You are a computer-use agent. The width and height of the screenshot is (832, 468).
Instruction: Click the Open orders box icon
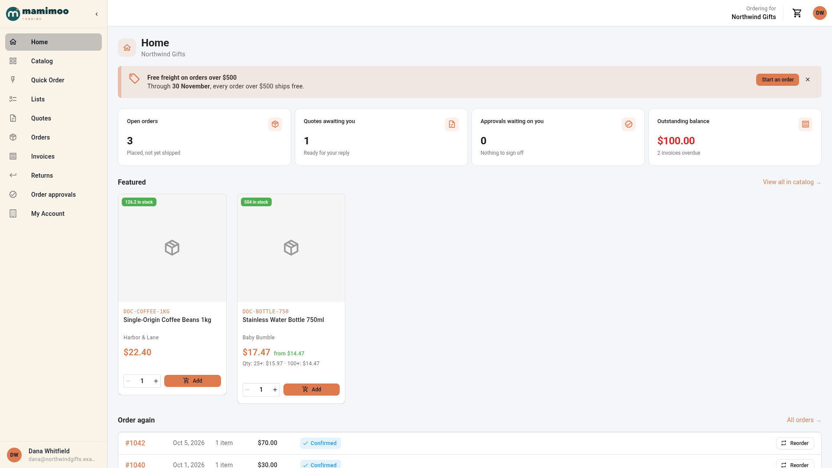pyautogui.click(x=275, y=124)
